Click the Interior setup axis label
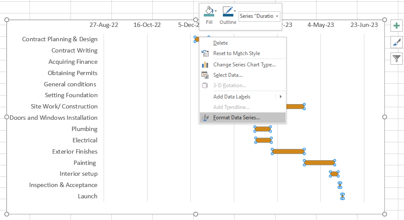 (x=79, y=174)
